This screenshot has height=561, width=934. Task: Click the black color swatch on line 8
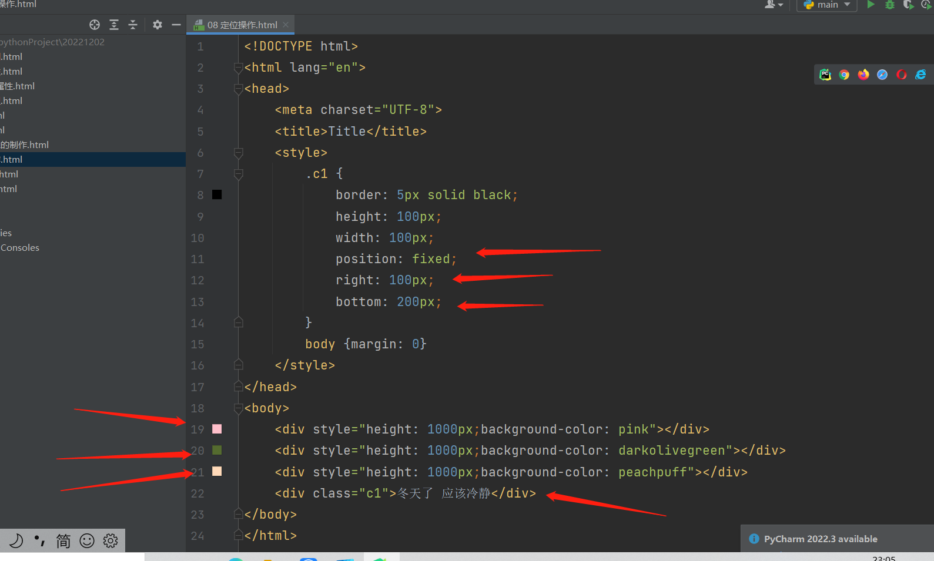point(217,194)
